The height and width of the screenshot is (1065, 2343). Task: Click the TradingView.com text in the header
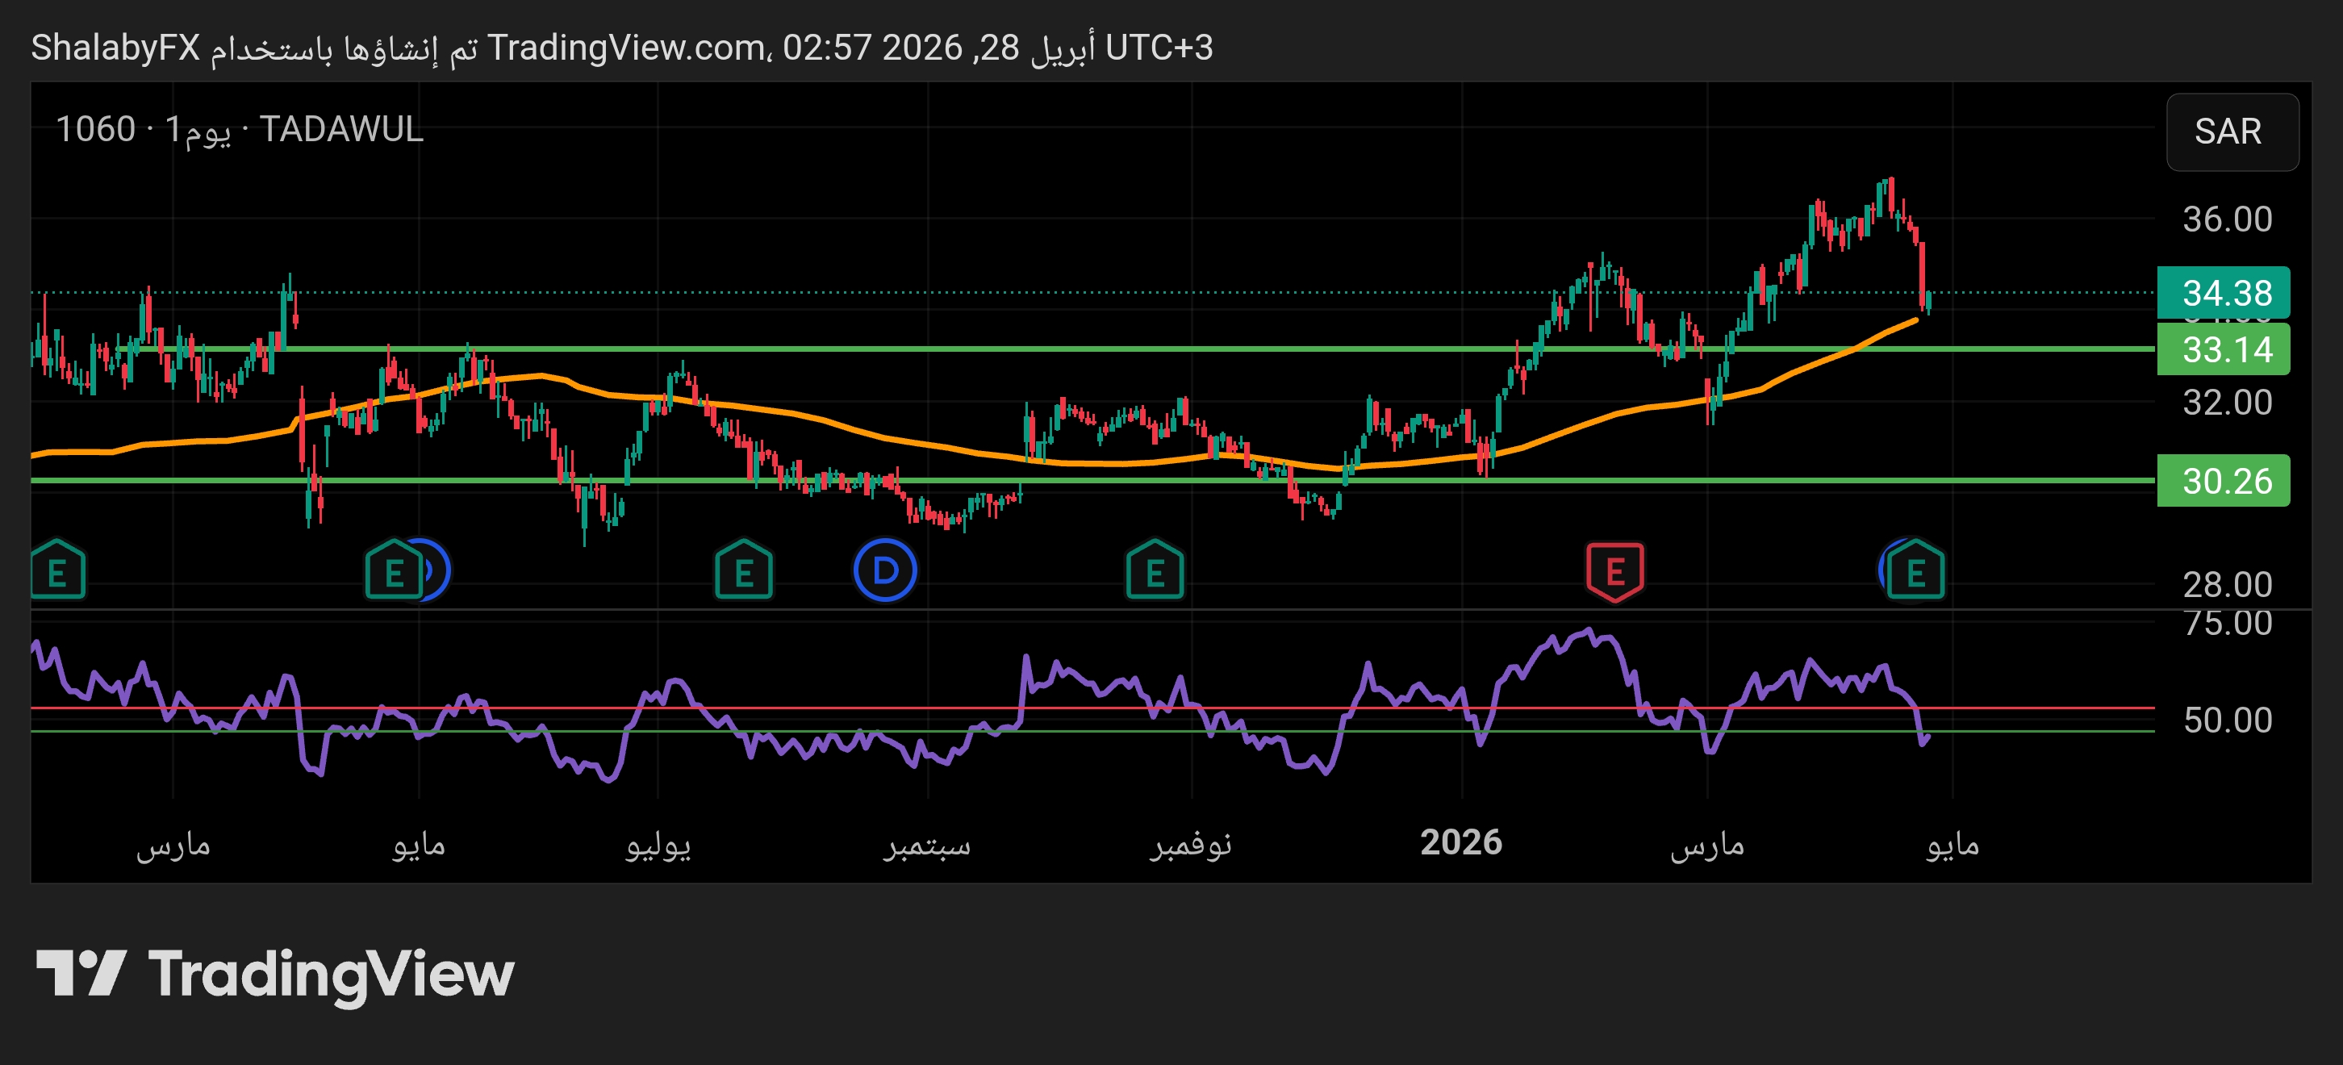coord(626,48)
